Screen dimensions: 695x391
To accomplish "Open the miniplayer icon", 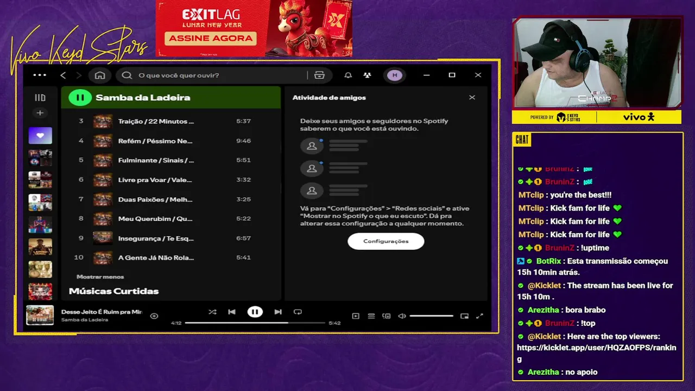I will click(464, 316).
